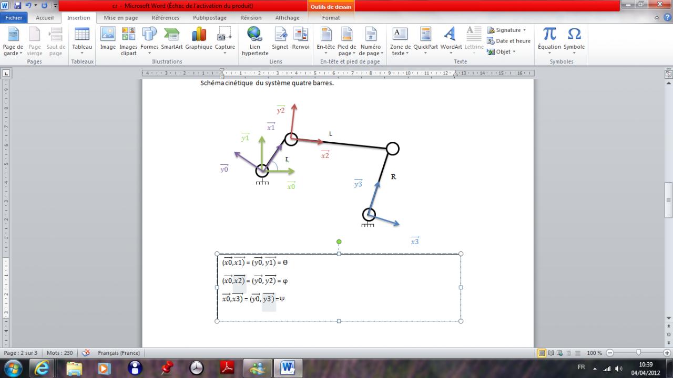673x378 pixels.
Task: Expand the Numéro de page menu
Action: [x=371, y=41]
